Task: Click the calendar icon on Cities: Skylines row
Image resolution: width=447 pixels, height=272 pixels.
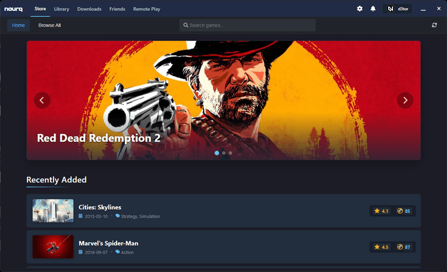Action: 80,216
